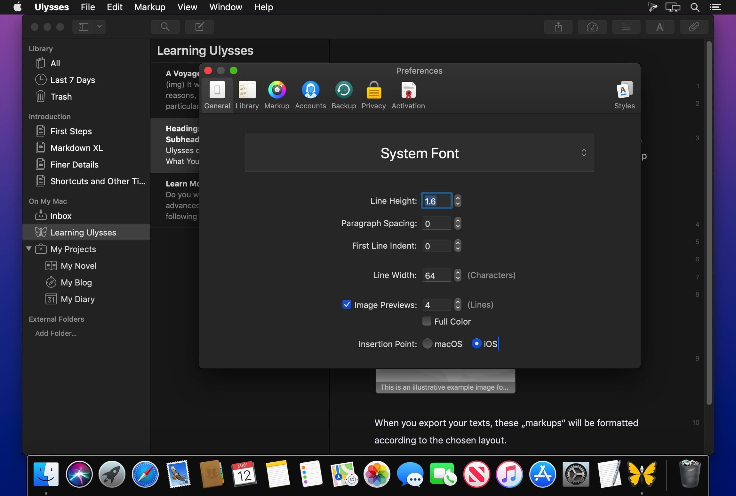Image resolution: width=736 pixels, height=496 pixels.
Task: Open the share export toolbar icon
Action: click(558, 27)
